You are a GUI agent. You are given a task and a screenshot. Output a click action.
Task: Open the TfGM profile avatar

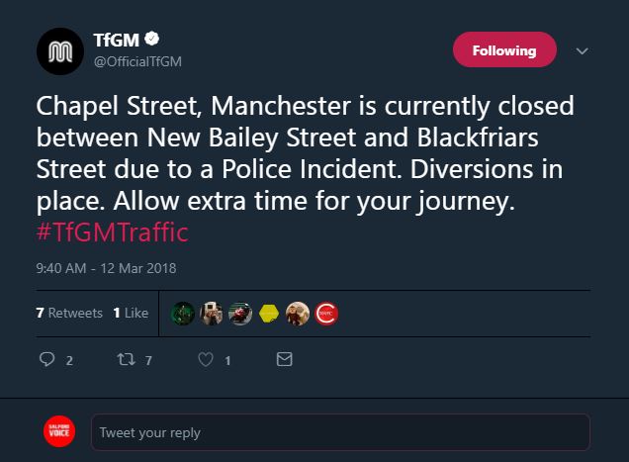[x=57, y=51]
